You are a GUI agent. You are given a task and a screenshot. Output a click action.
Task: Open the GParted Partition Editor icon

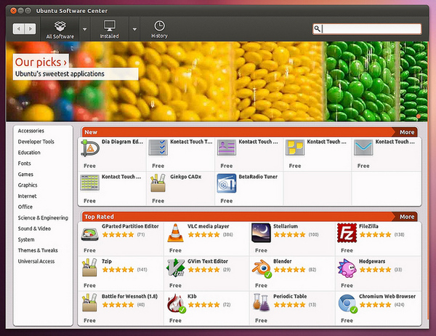click(90, 233)
